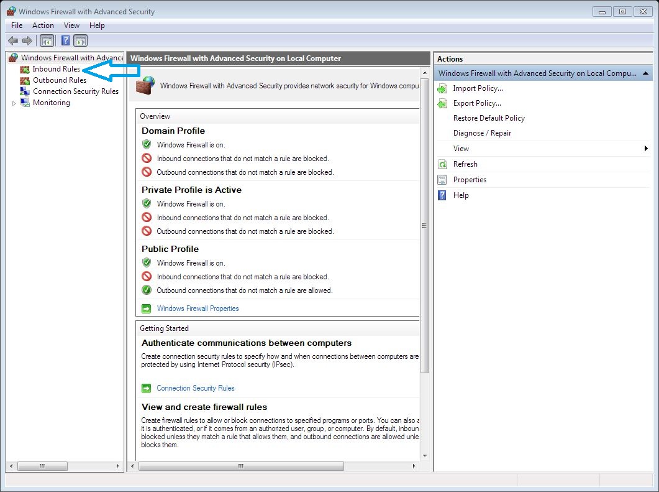This screenshot has height=492, width=659.
Task: Click the Import Policy green arrow icon
Action: coord(442,88)
